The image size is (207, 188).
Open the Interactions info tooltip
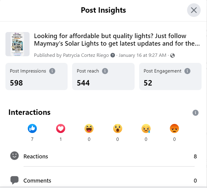click(x=196, y=113)
